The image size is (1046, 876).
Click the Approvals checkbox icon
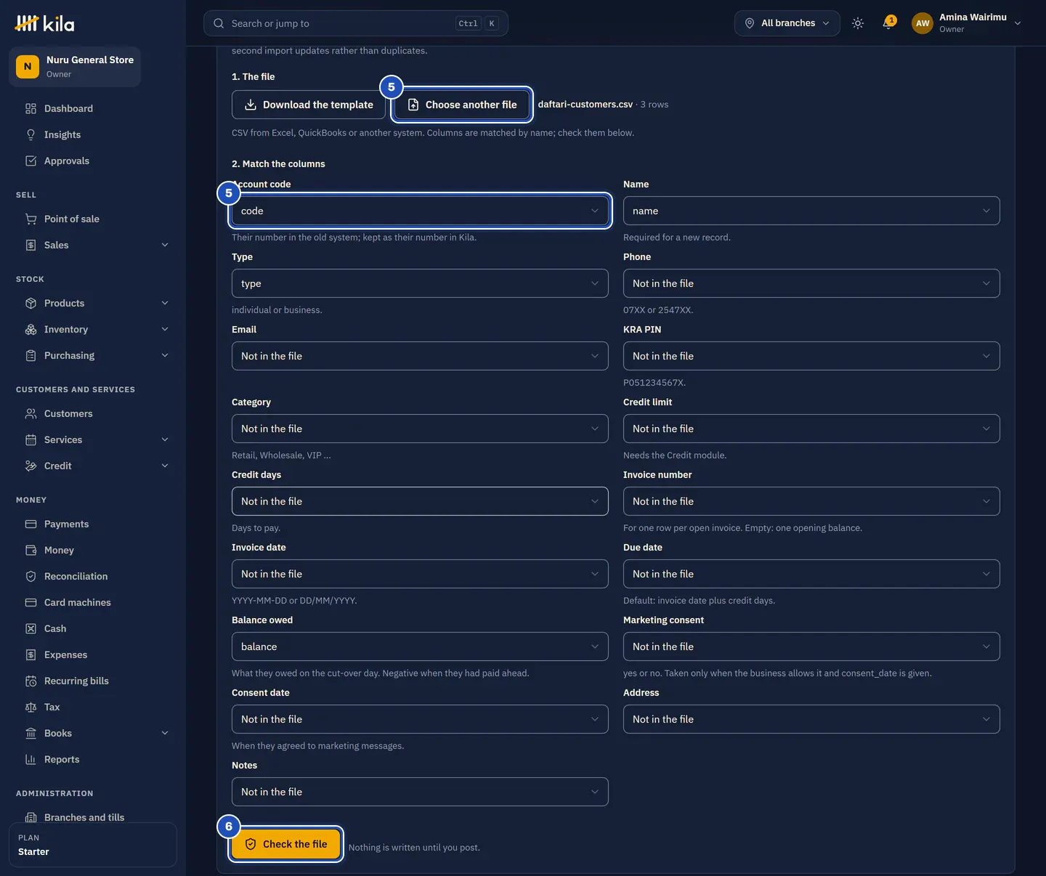pyautogui.click(x=31, y=161)
